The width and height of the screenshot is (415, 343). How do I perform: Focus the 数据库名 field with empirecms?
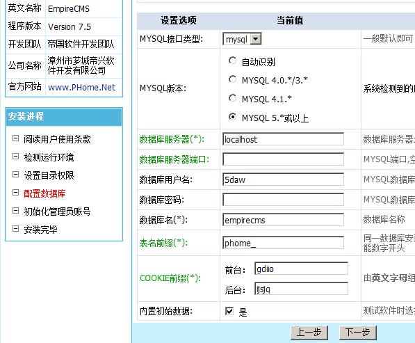click(283, 220)
